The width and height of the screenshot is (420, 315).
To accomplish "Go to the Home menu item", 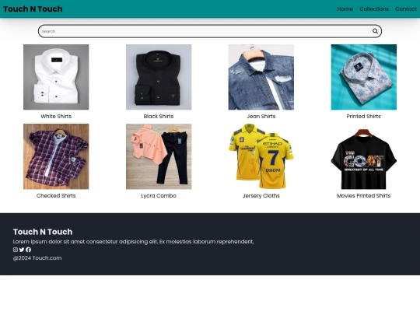I will 345,9.
